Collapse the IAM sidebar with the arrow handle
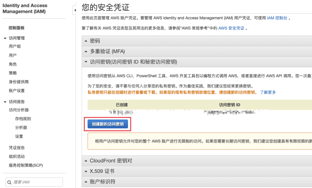Image resolution: width=312 pixels, height=188 pixels. click(75, 10)
